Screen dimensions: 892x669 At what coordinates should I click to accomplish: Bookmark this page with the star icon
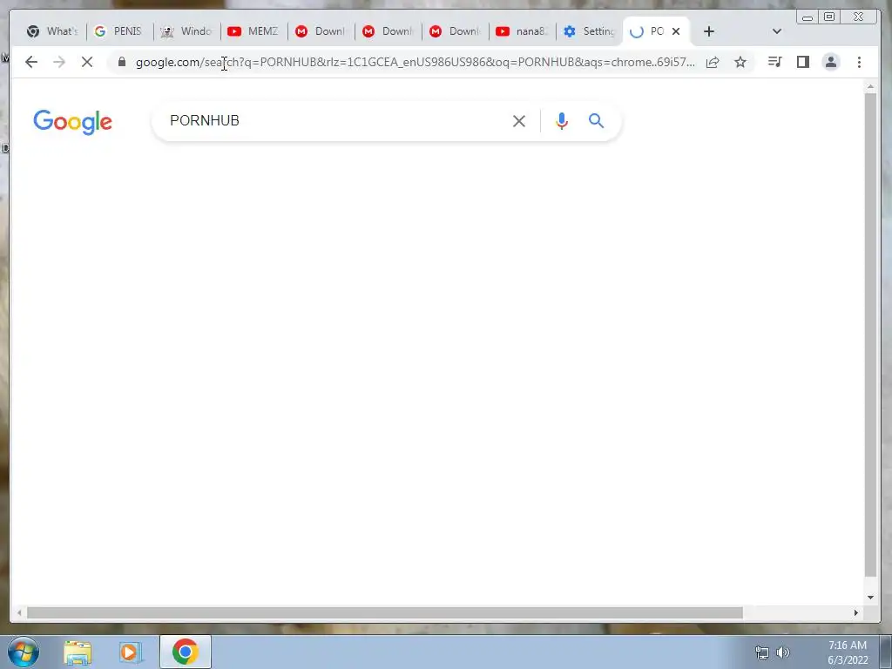point(740,62)
